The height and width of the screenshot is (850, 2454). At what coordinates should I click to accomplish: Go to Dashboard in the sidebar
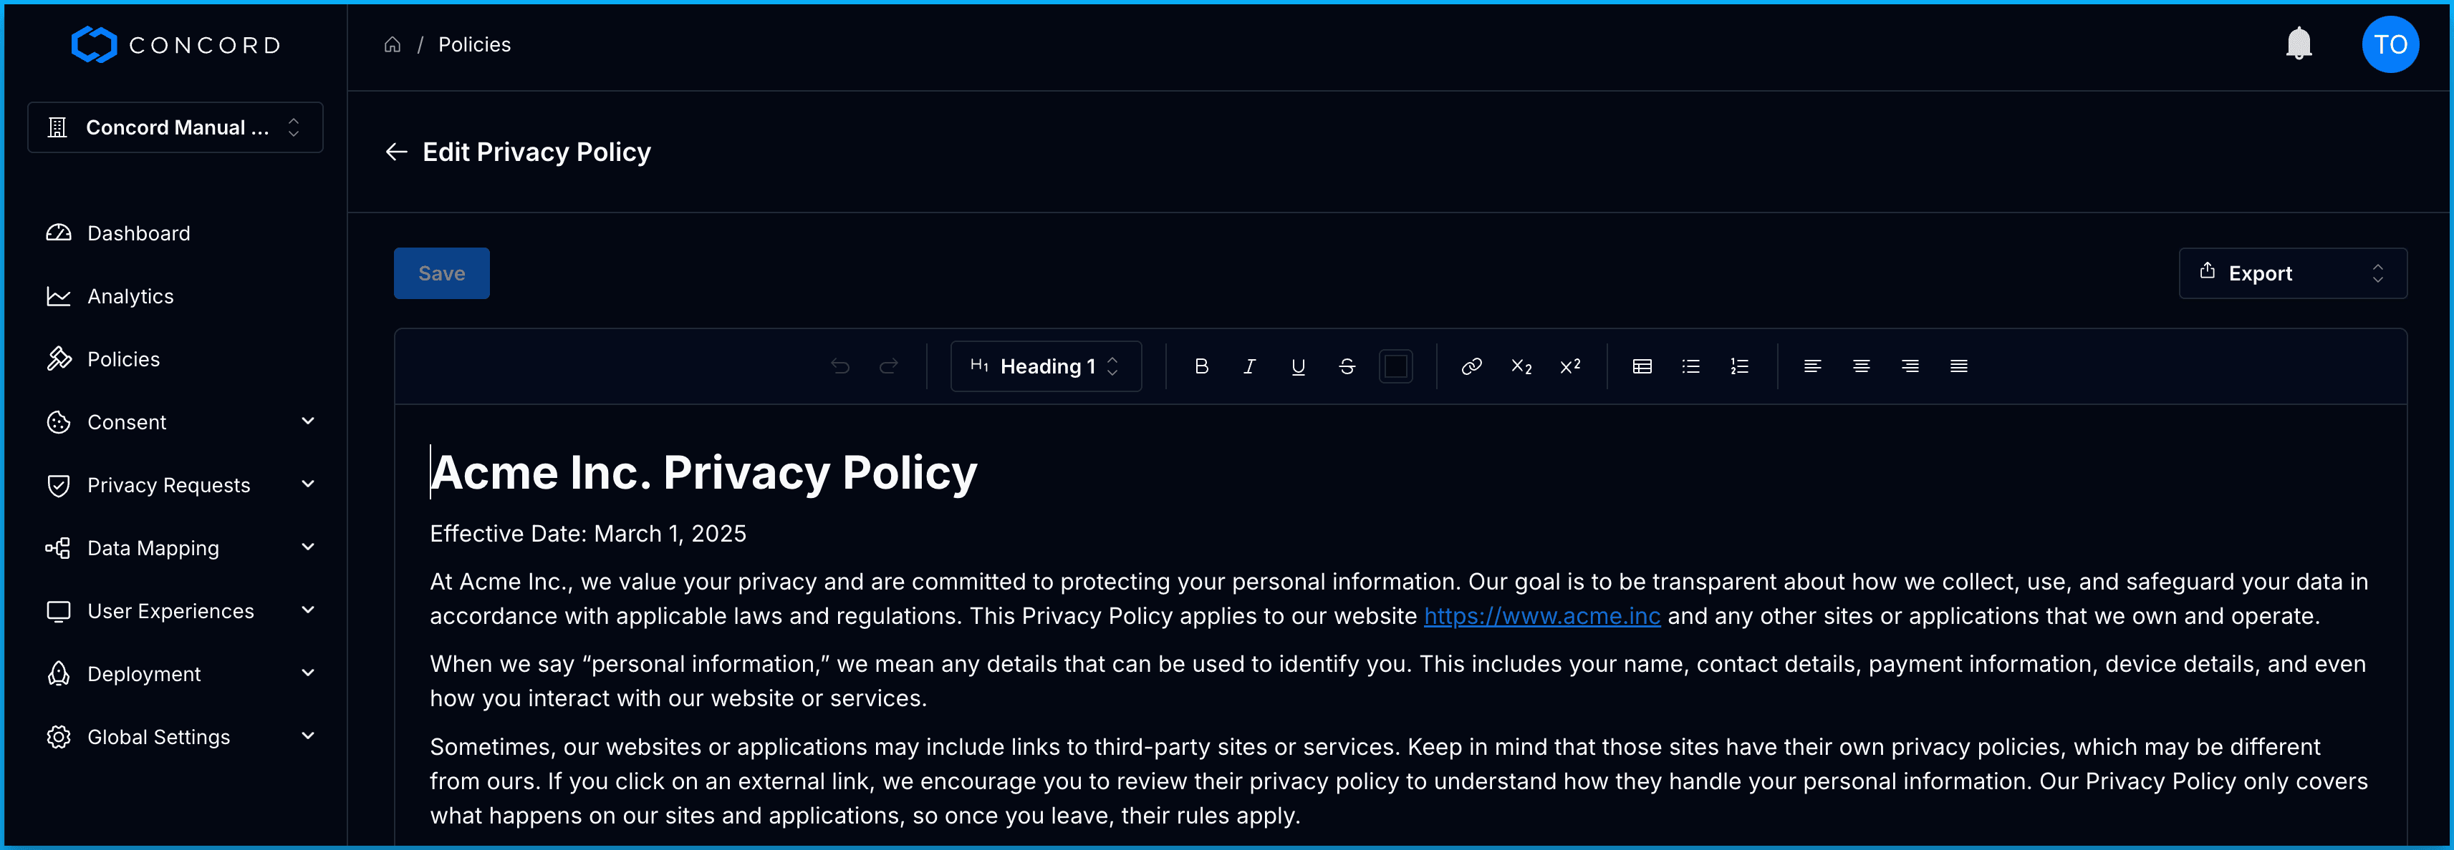click(x=138, y=233)
